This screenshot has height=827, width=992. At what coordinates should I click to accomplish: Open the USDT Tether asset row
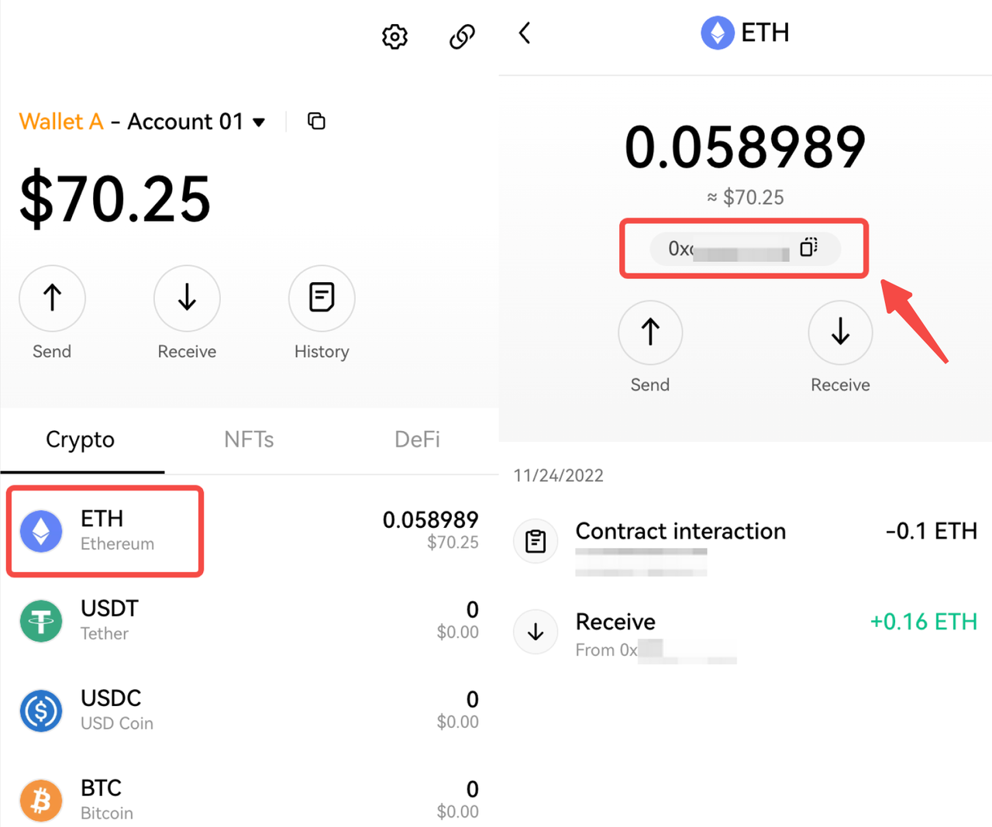[x=248, y=620]
